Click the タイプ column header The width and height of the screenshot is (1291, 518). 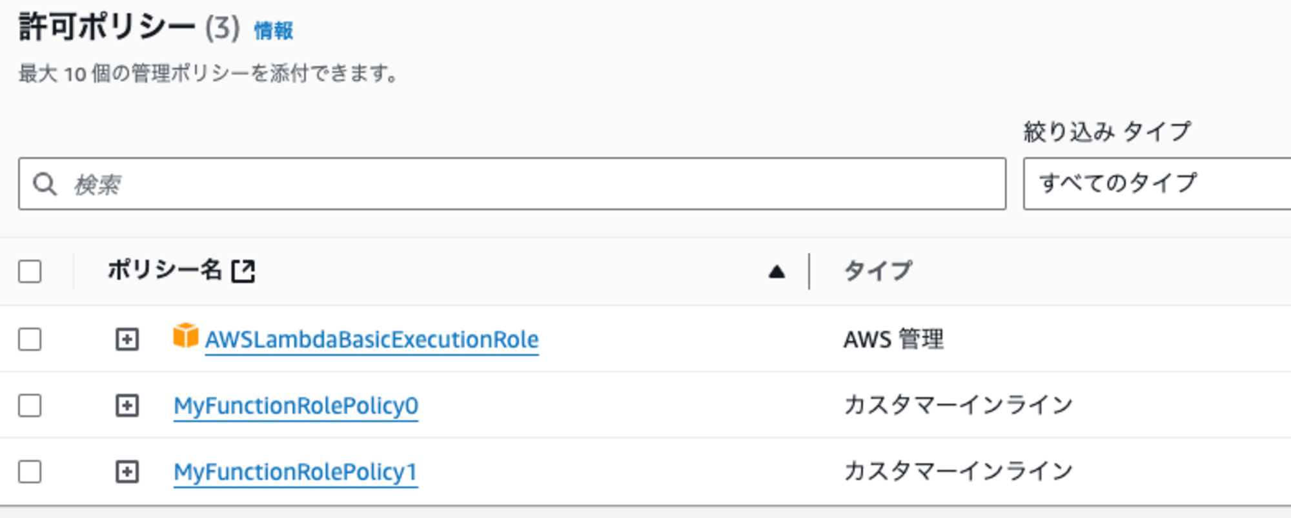point(878,270)
